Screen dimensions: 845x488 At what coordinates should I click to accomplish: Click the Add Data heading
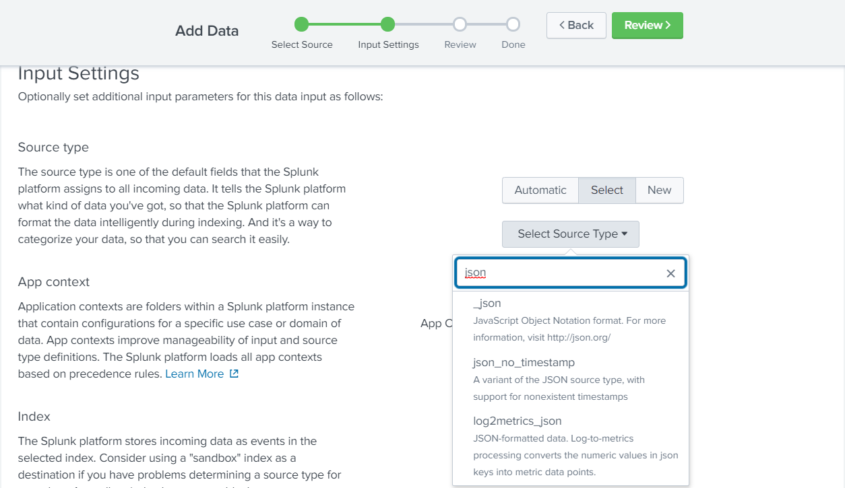207,31
